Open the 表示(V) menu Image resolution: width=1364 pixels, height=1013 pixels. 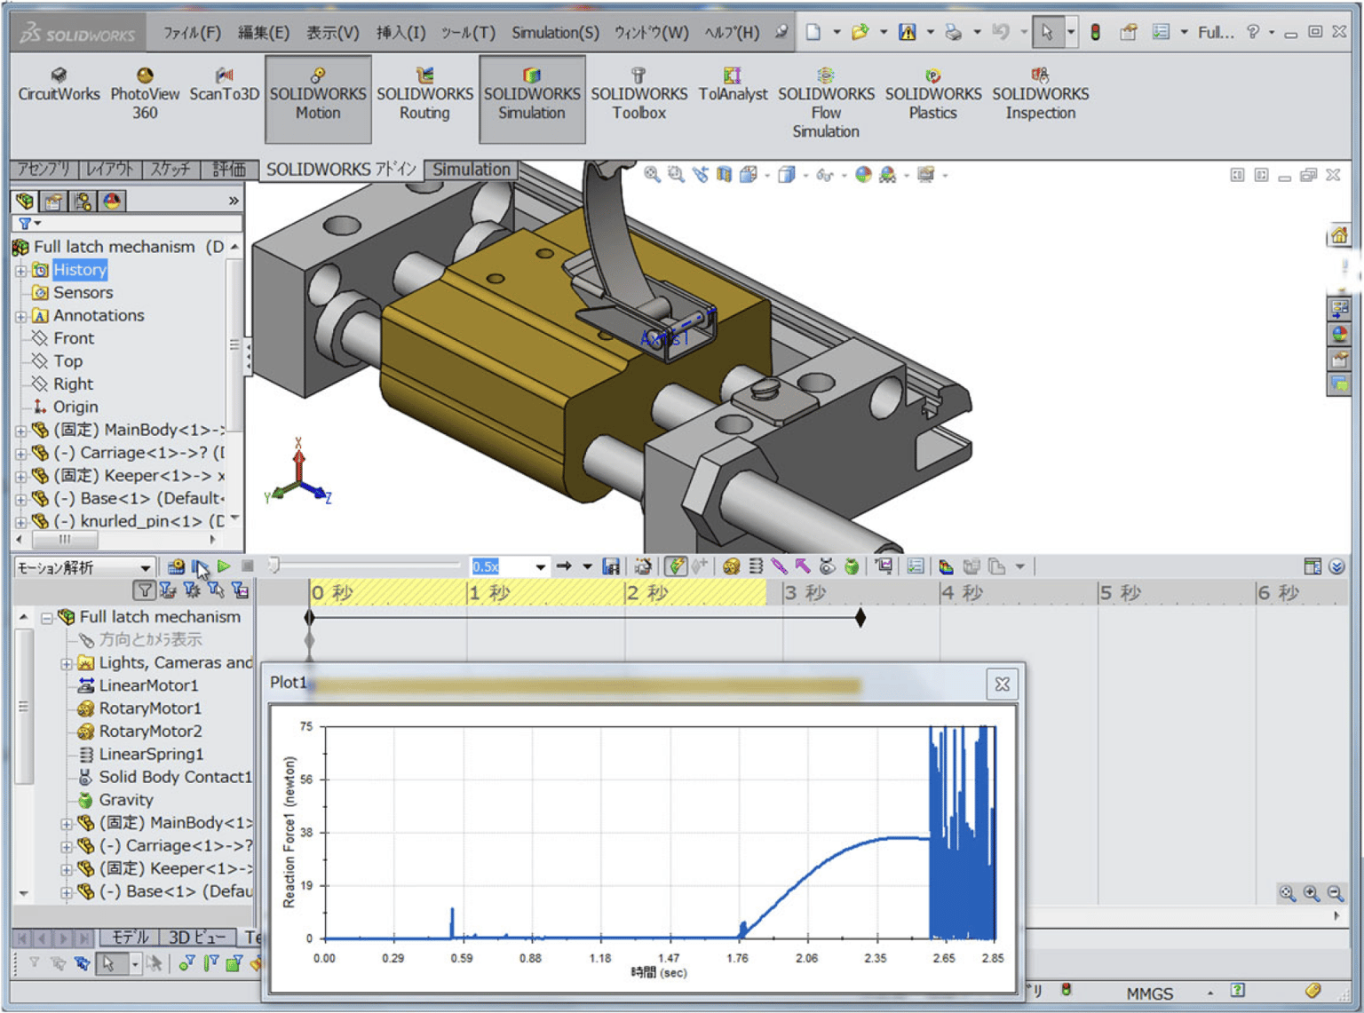coord(332,33)
